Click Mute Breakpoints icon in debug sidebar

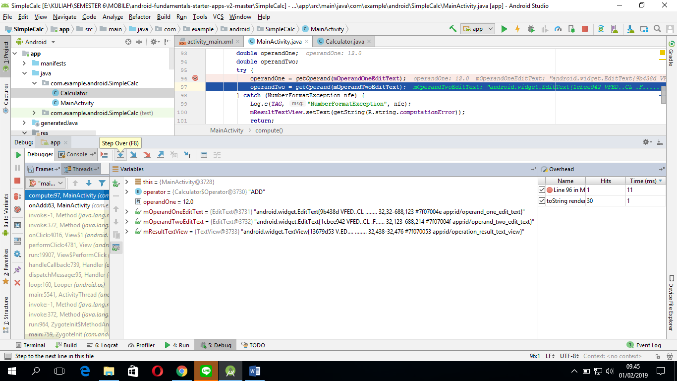(x=17, y=209)
